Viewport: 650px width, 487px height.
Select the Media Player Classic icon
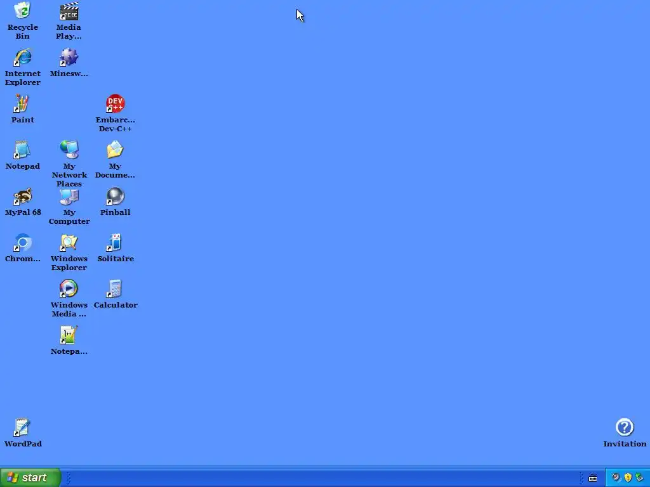[69, 10]
